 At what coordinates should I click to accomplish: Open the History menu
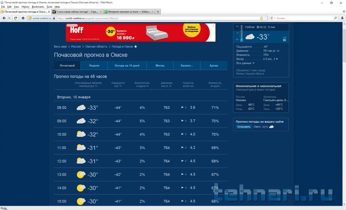pyautogui.click(x=25, y=7)
